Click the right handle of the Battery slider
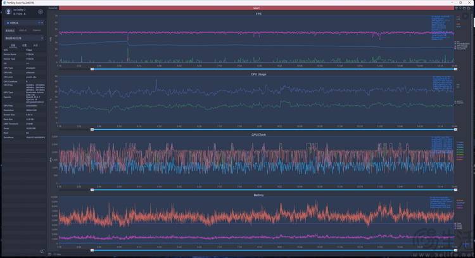This screenshot has height=258, width=475. point(455,250)
